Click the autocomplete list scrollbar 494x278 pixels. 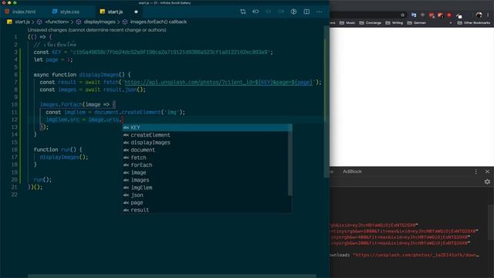(290, 160)
